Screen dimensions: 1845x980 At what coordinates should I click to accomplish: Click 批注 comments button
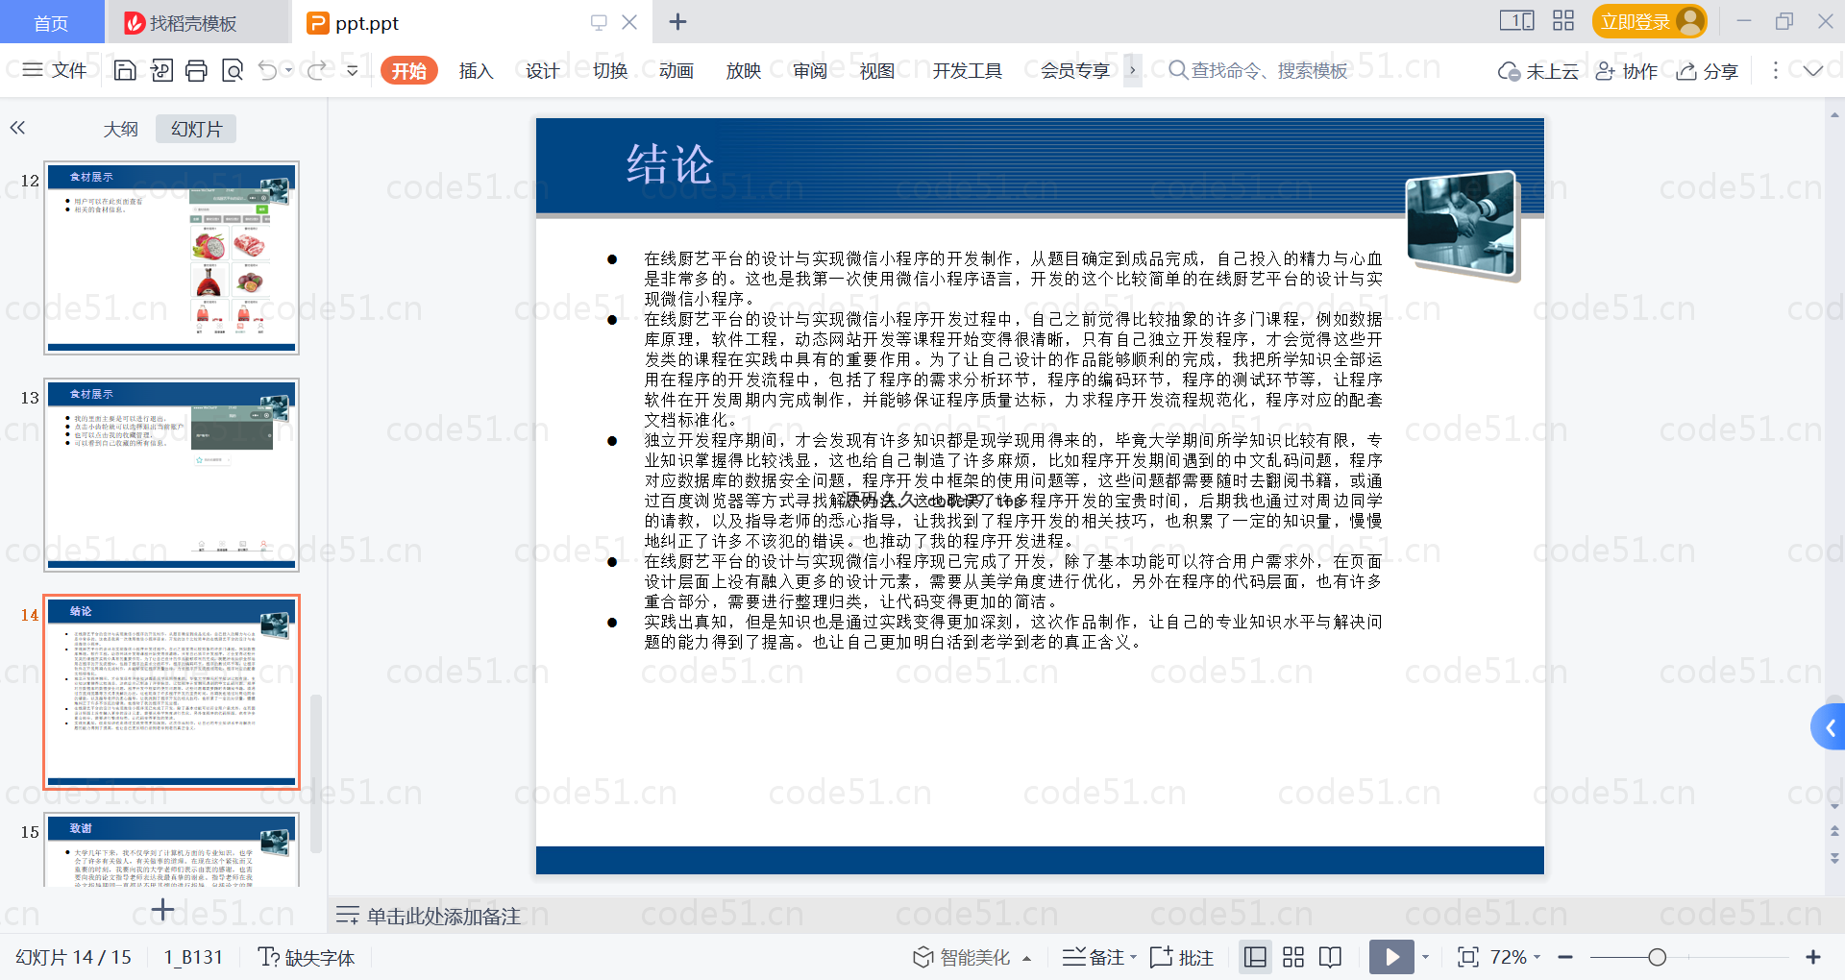[1182, 957]
